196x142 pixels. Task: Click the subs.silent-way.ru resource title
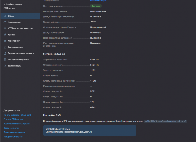point(13,4)
